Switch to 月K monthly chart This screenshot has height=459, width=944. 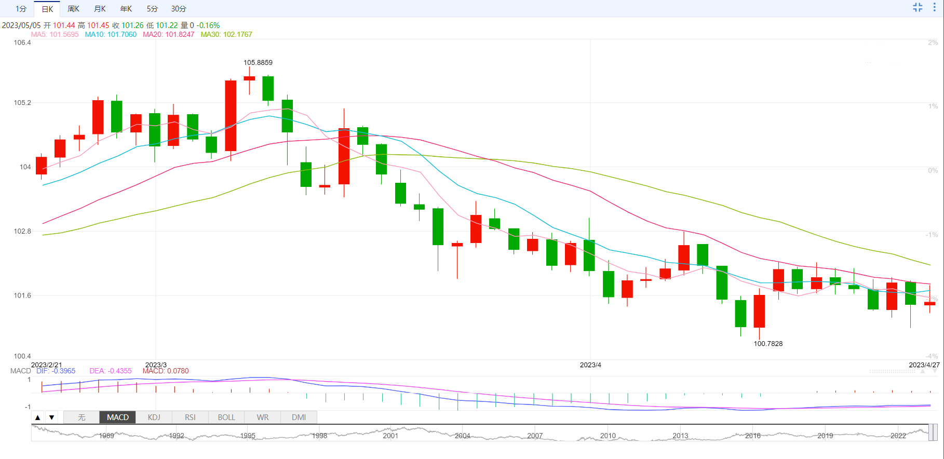[100, 9]
